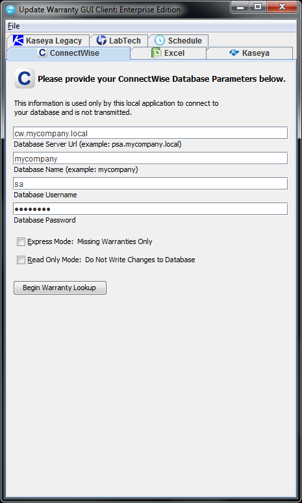Screen dimensions: 302x503
Task: Click the Excel spreadsheet icon
Action: point(157,53)
